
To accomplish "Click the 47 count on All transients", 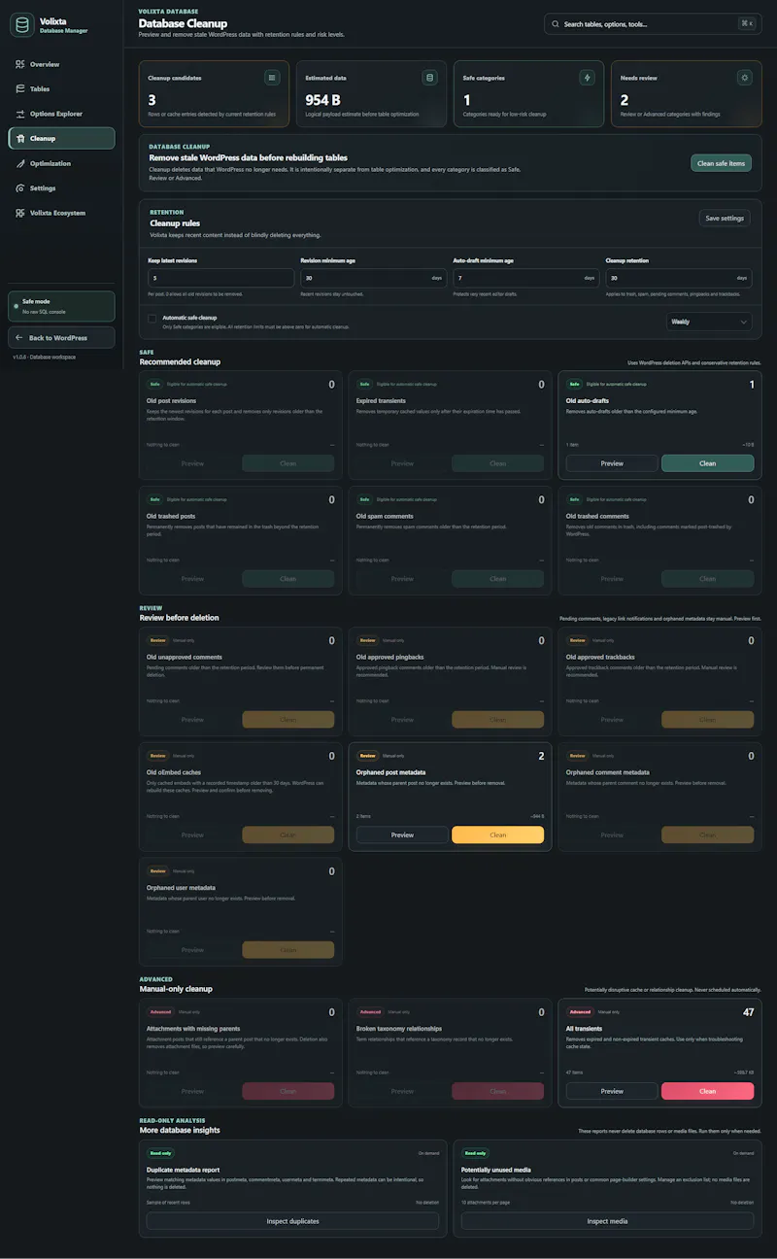I will tap(748, 1012).
